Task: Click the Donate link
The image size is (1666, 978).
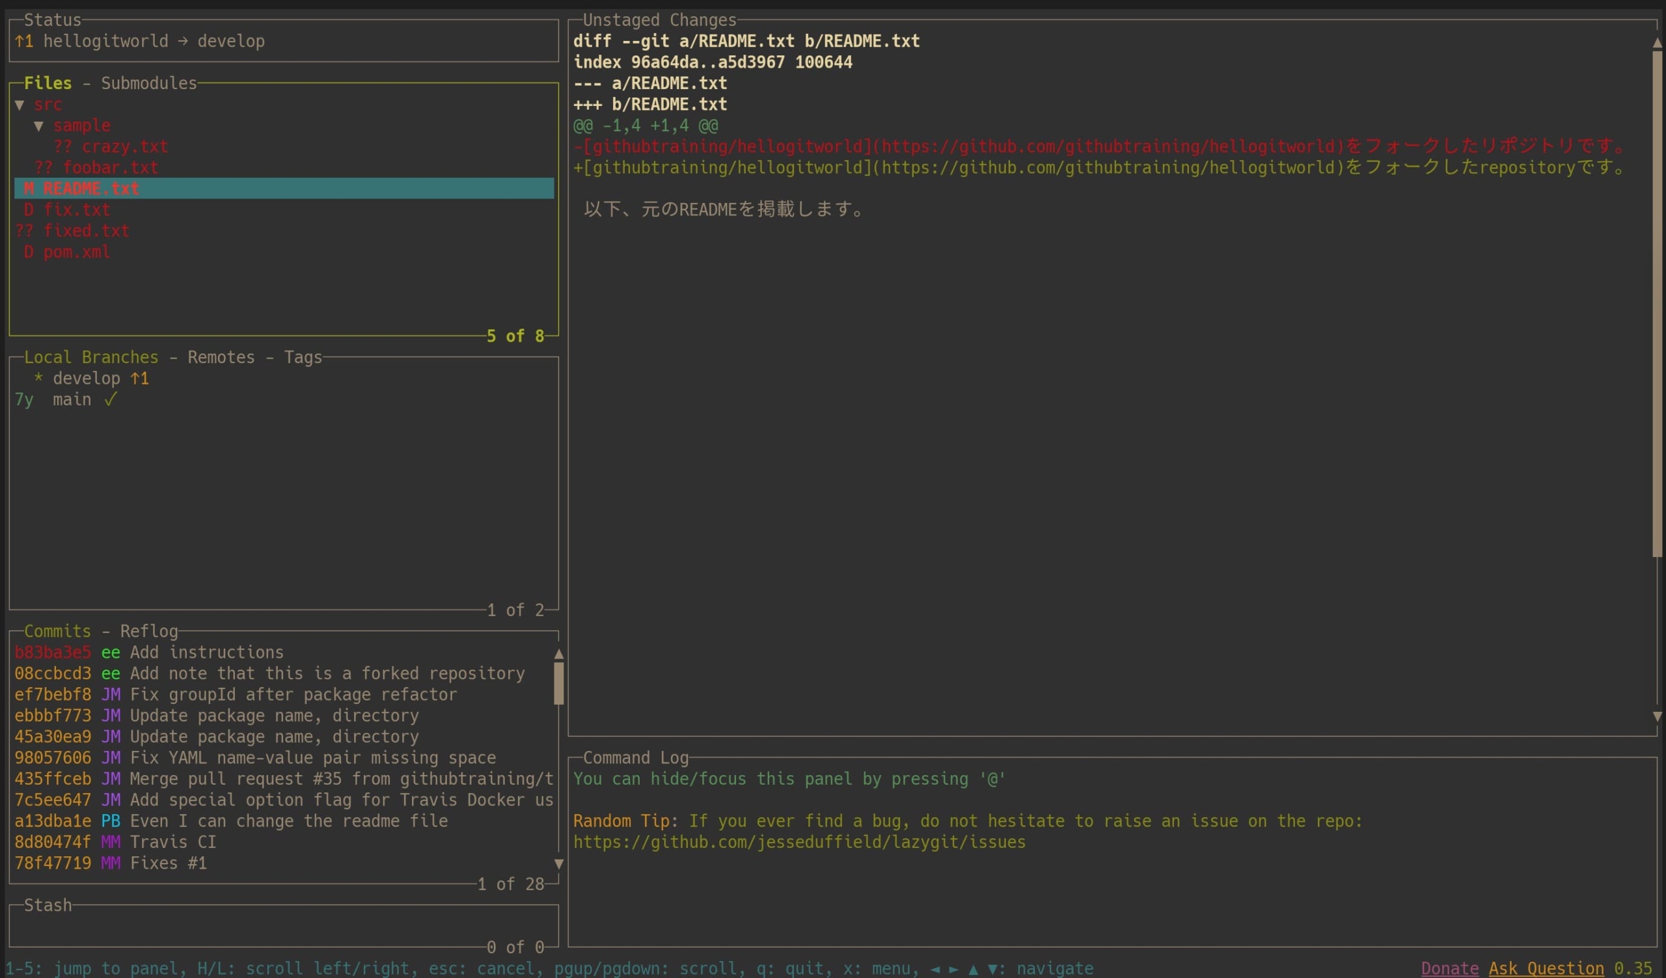Action: point(1449,968)
